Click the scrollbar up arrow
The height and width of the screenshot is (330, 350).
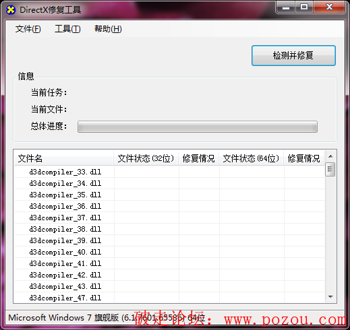point(330,156)
